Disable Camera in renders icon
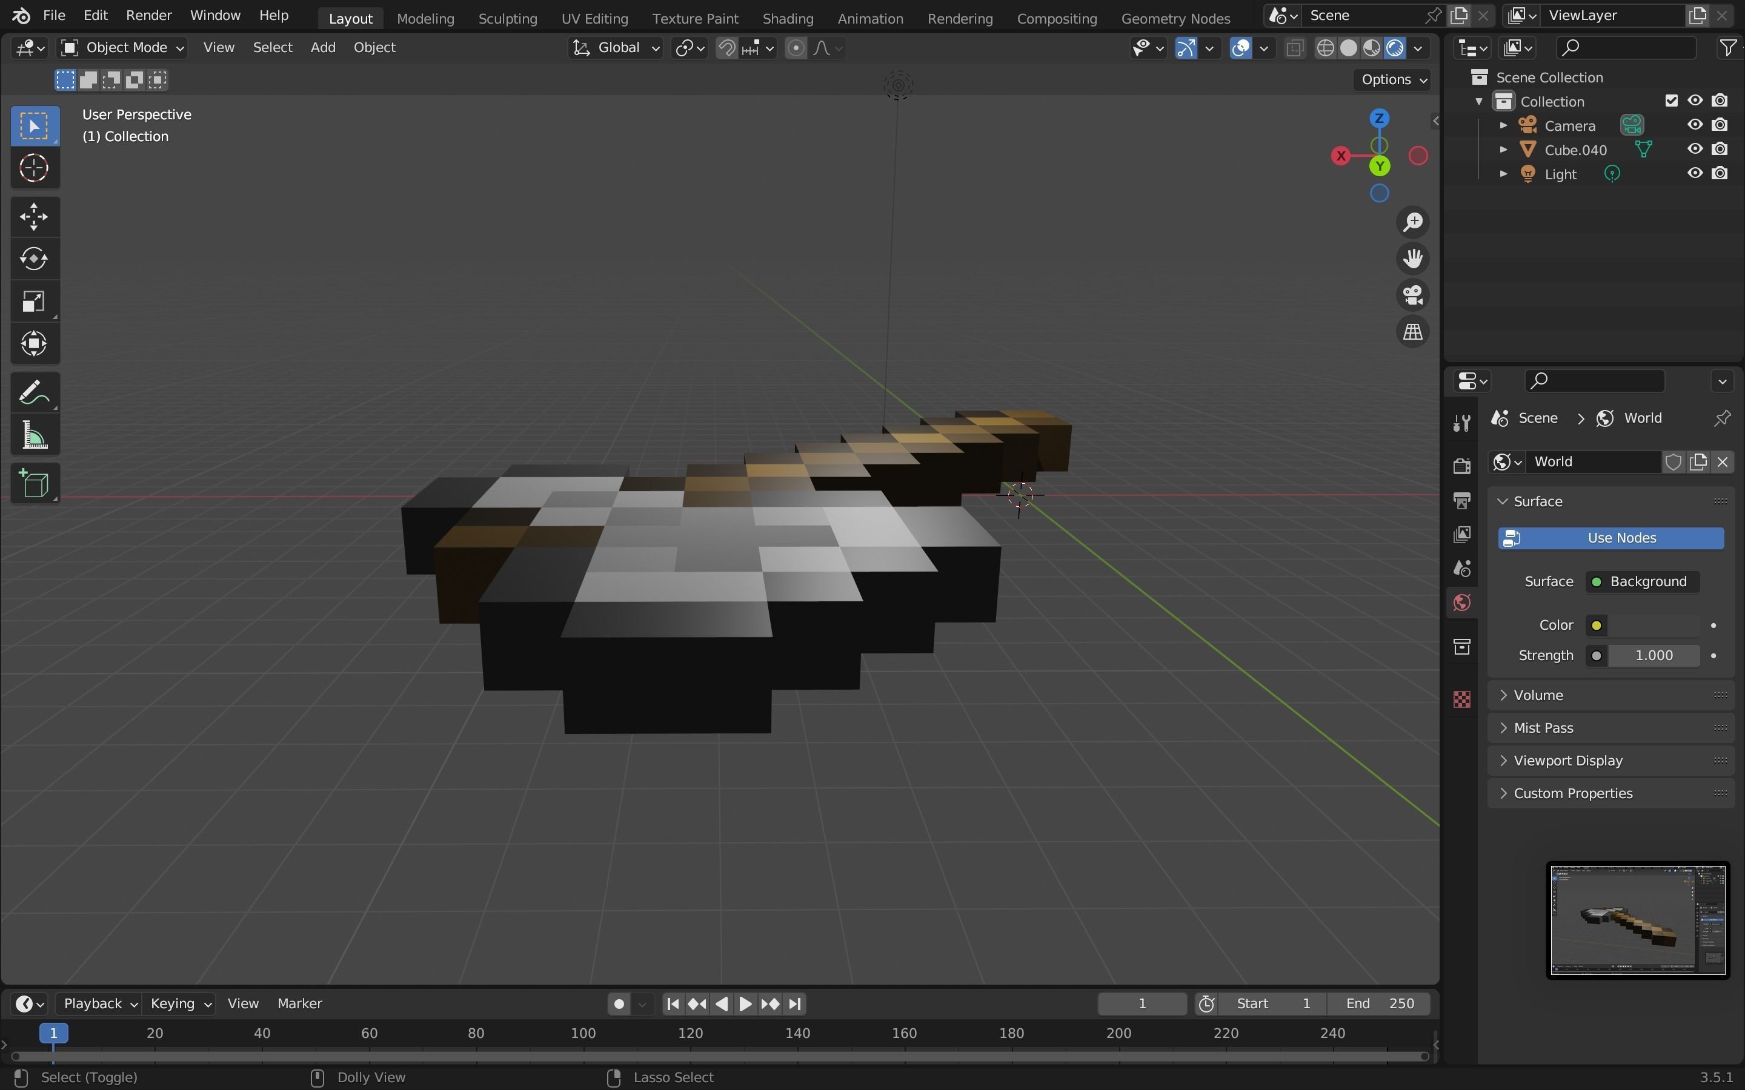Viewport: 1745px width, 1090px height. pyautogui.click(x=1720, y=125)
